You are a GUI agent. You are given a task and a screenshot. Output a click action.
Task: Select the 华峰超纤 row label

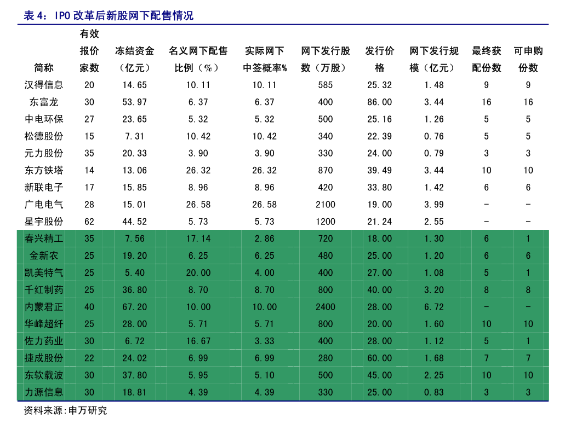point(44,324)
